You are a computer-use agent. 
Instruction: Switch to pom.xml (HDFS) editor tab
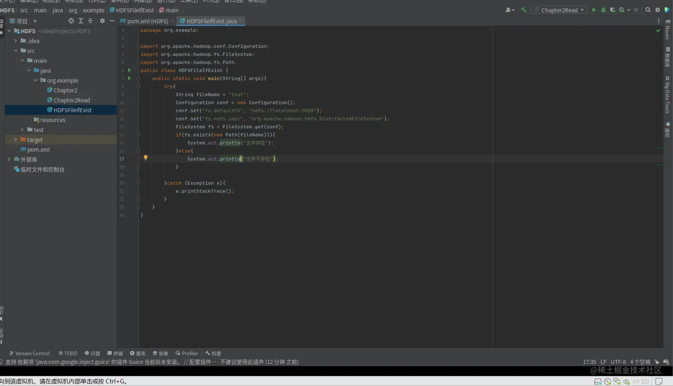147,21
